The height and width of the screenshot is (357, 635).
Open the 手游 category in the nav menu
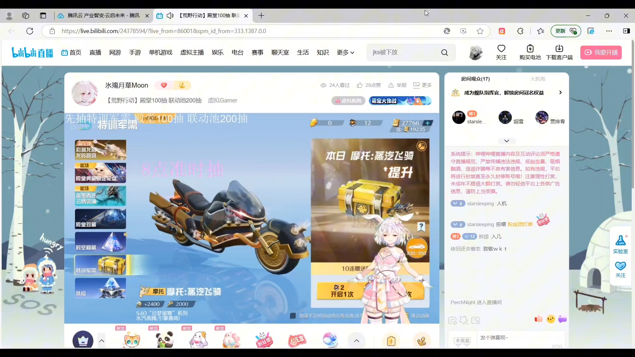click(x=135, y=52)
